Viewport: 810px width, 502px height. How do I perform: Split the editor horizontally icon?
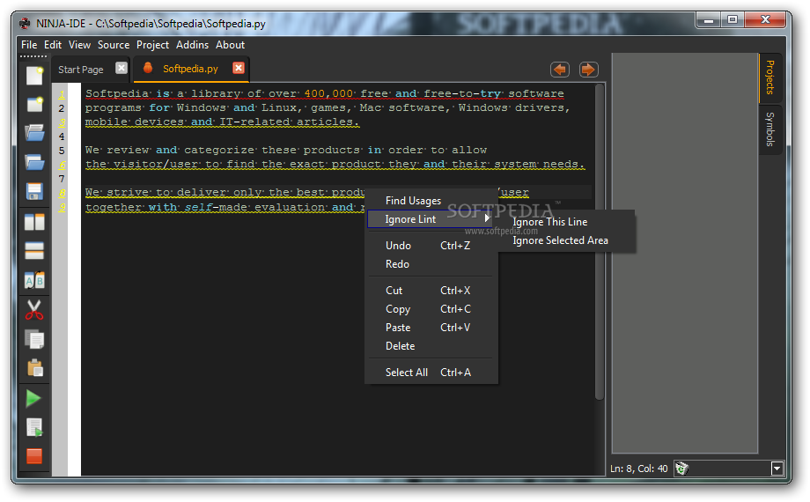[34, 251]
